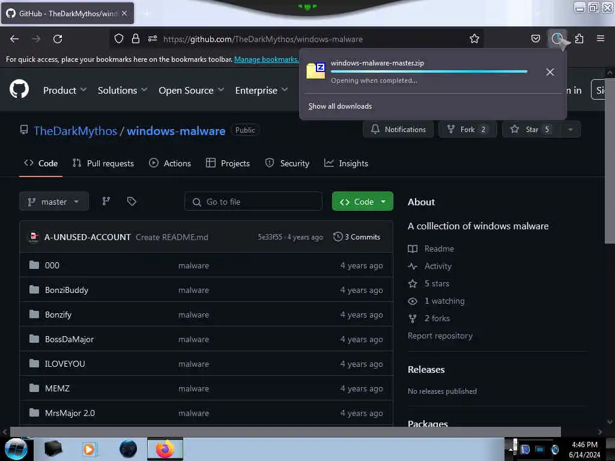Open the 3 Commits history link
Screen dimensions: 615x461
[357, 237]
